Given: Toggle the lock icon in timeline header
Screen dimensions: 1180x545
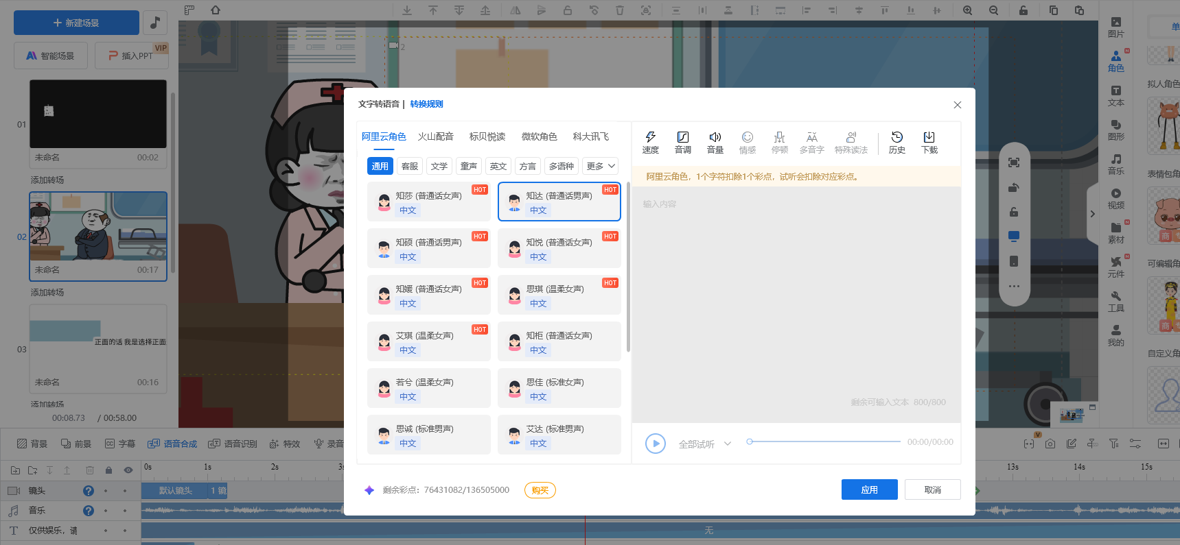Looking at the screenshot, I should point(108,470).
